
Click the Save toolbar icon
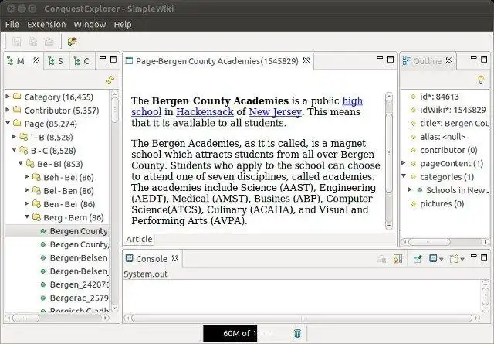coord(16,42)
